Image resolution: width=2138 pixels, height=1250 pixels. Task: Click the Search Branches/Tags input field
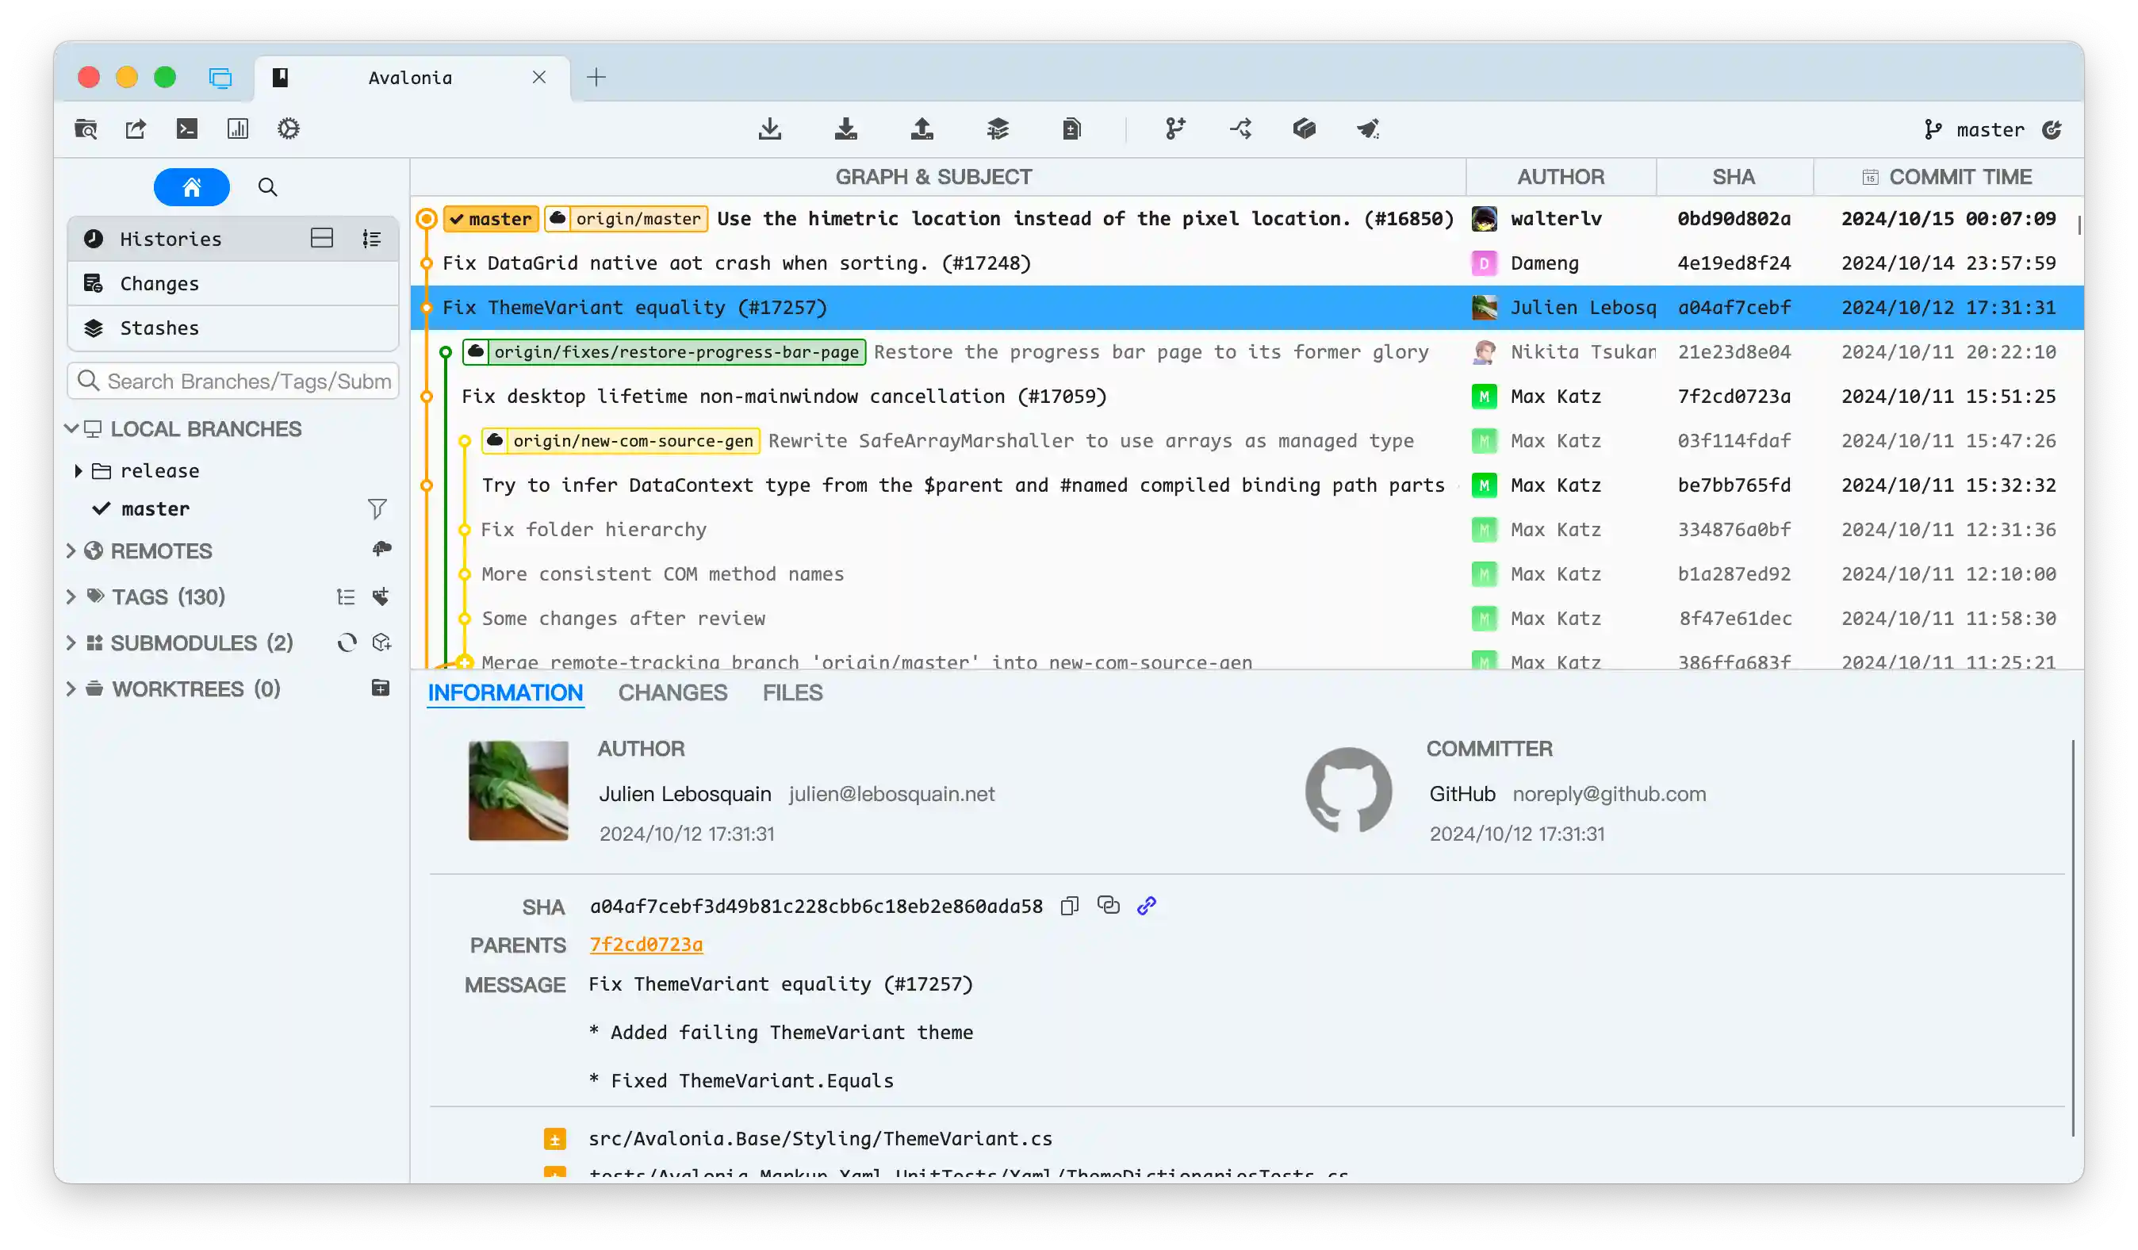(246, 381)
